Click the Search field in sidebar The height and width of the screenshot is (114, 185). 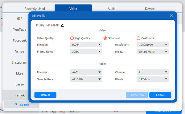[x=21, y=104]
